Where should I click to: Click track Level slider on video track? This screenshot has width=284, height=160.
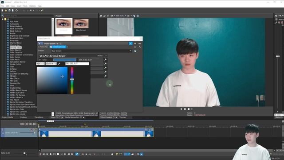[28, 133]
